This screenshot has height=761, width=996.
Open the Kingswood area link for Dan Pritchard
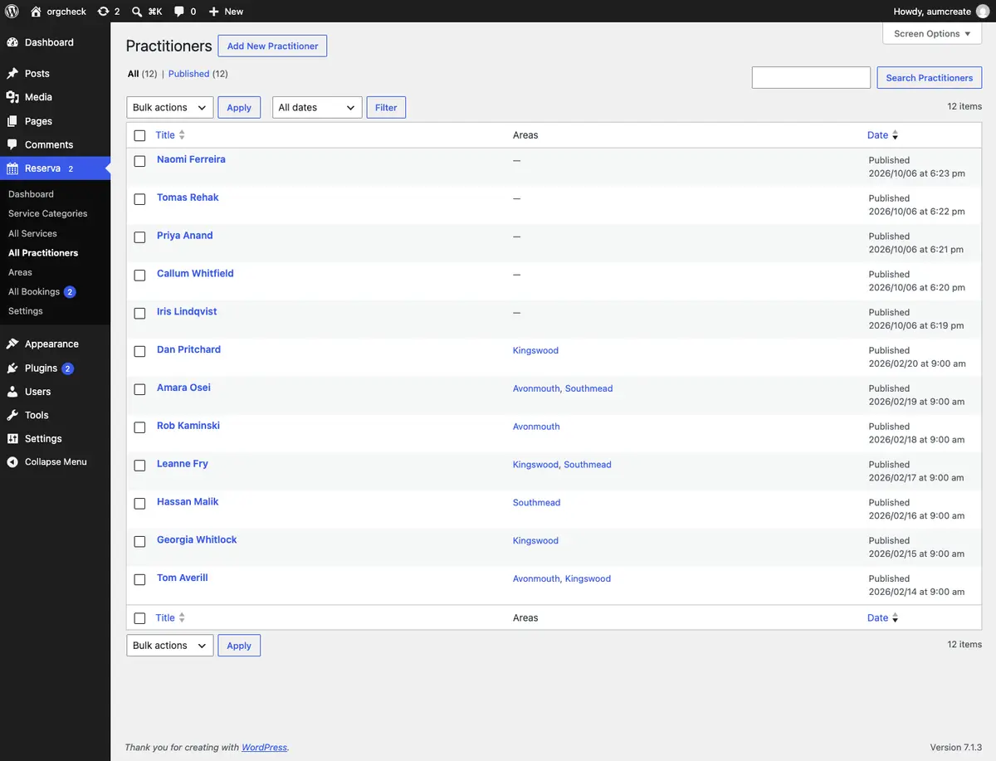[535, 350]
